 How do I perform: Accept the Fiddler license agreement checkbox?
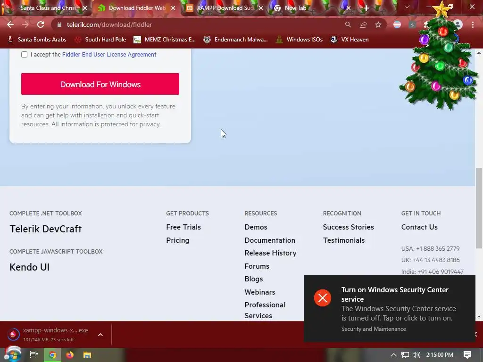click(25, 55)
